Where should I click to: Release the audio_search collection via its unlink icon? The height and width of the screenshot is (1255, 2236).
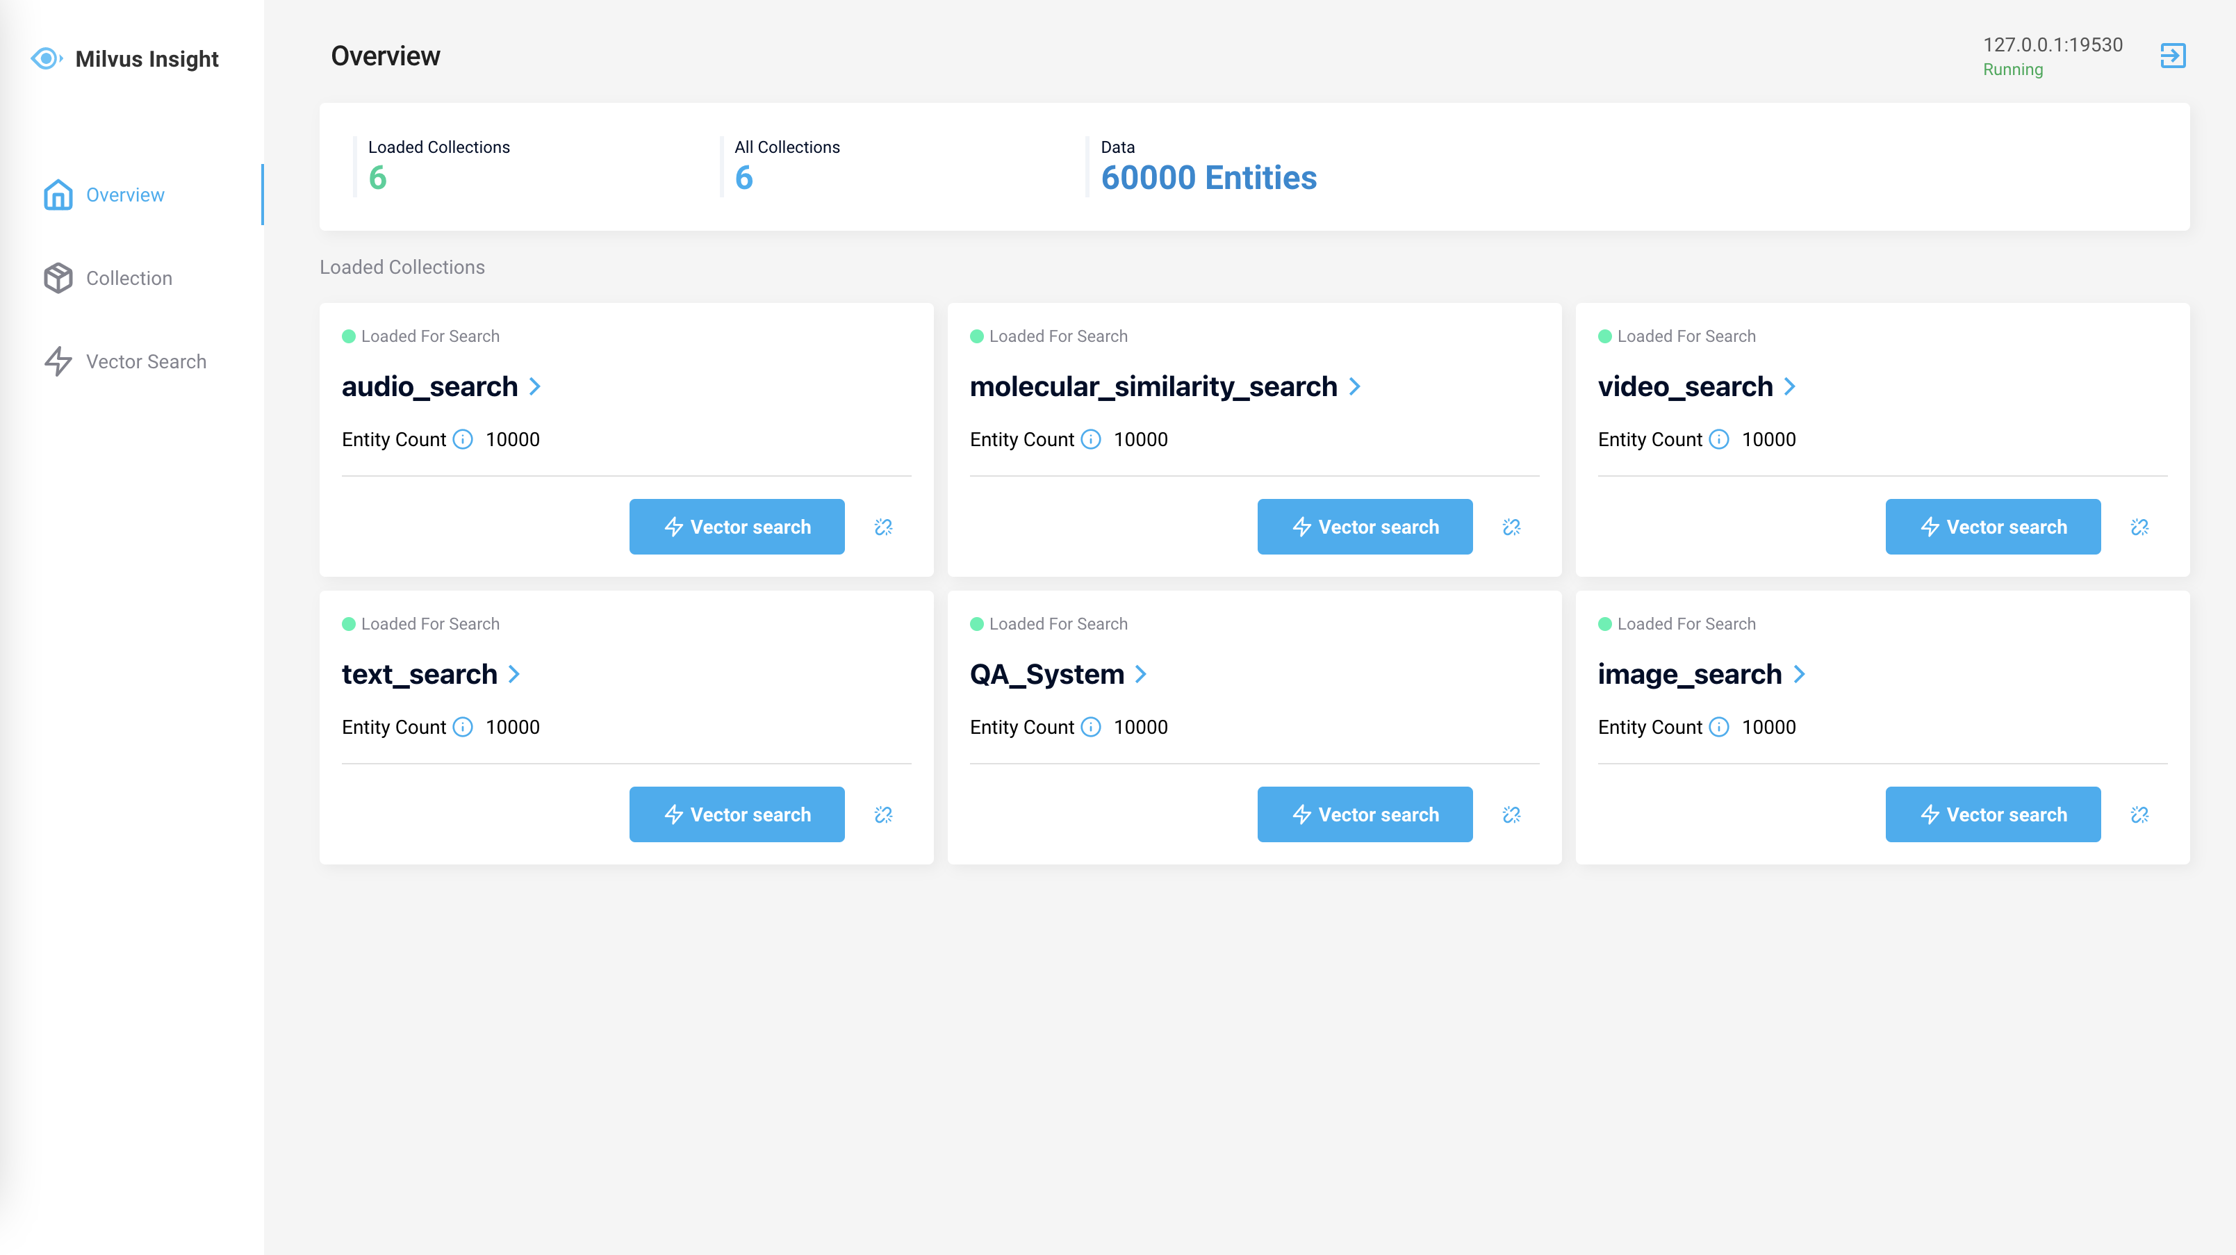point(884,527)
